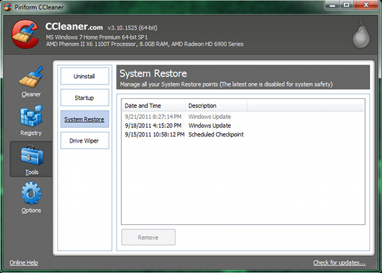This screenshot has width=382, height=273.
Task: Click the CCleaner red logo in header
Action: 25,34
